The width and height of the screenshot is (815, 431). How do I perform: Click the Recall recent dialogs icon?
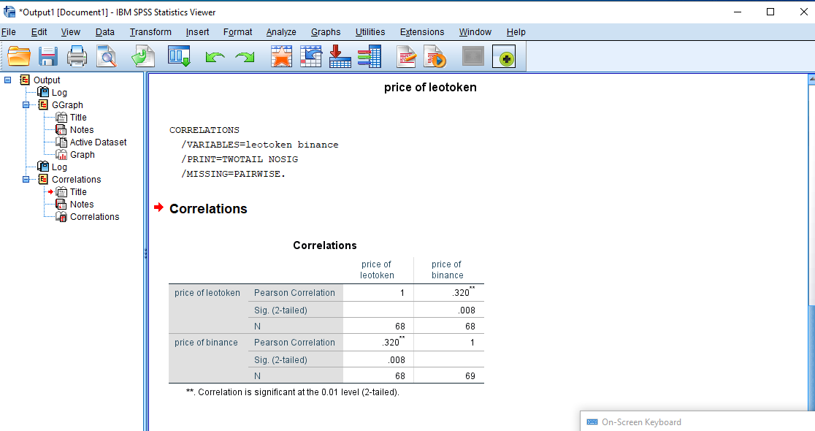pyautogui.click(x=179, y=56)
